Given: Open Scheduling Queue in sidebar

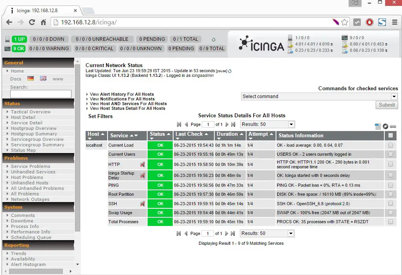Looking at the screenshot, I should 31,237.
